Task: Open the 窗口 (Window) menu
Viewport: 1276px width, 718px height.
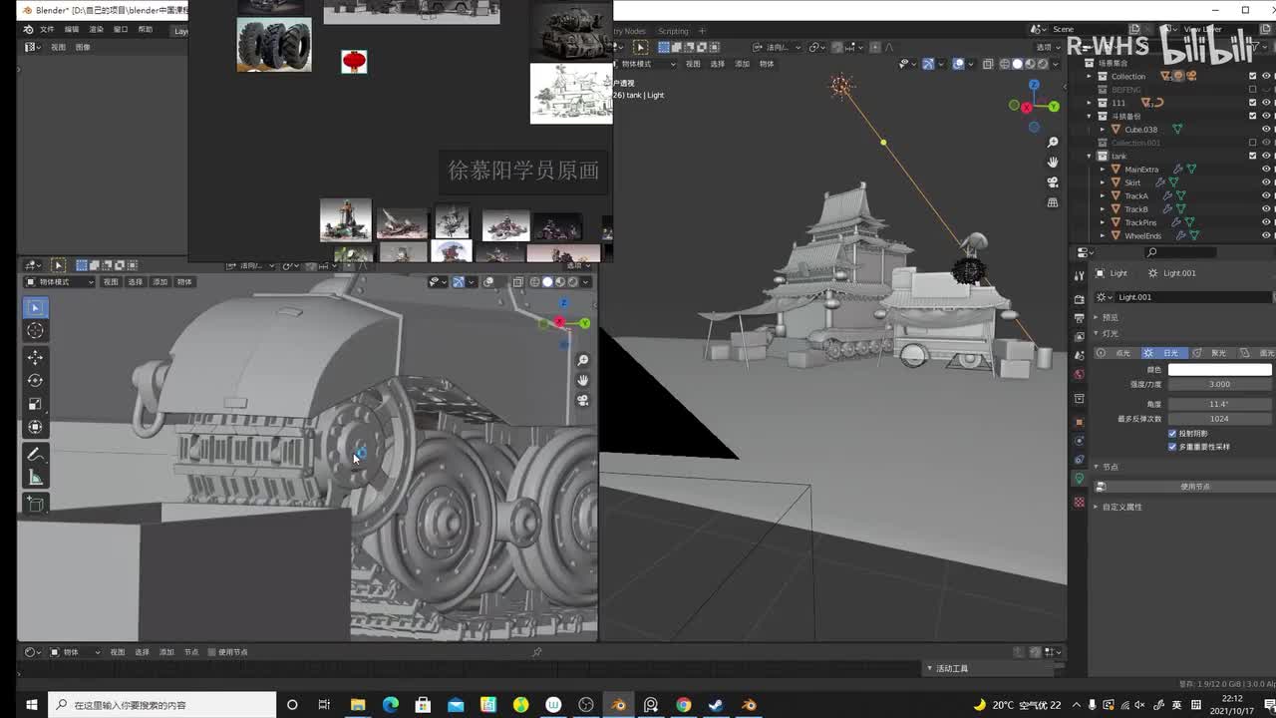Action: point(121,30)
